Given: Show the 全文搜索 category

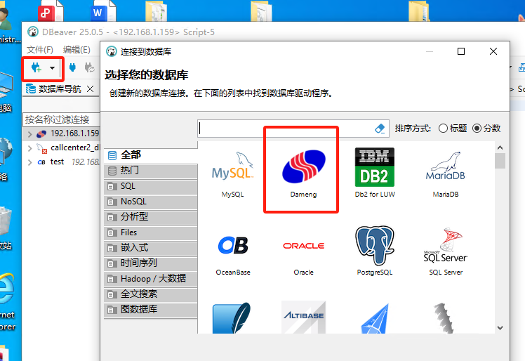Looking at the screenshot, I should click(x=151, y=294).
